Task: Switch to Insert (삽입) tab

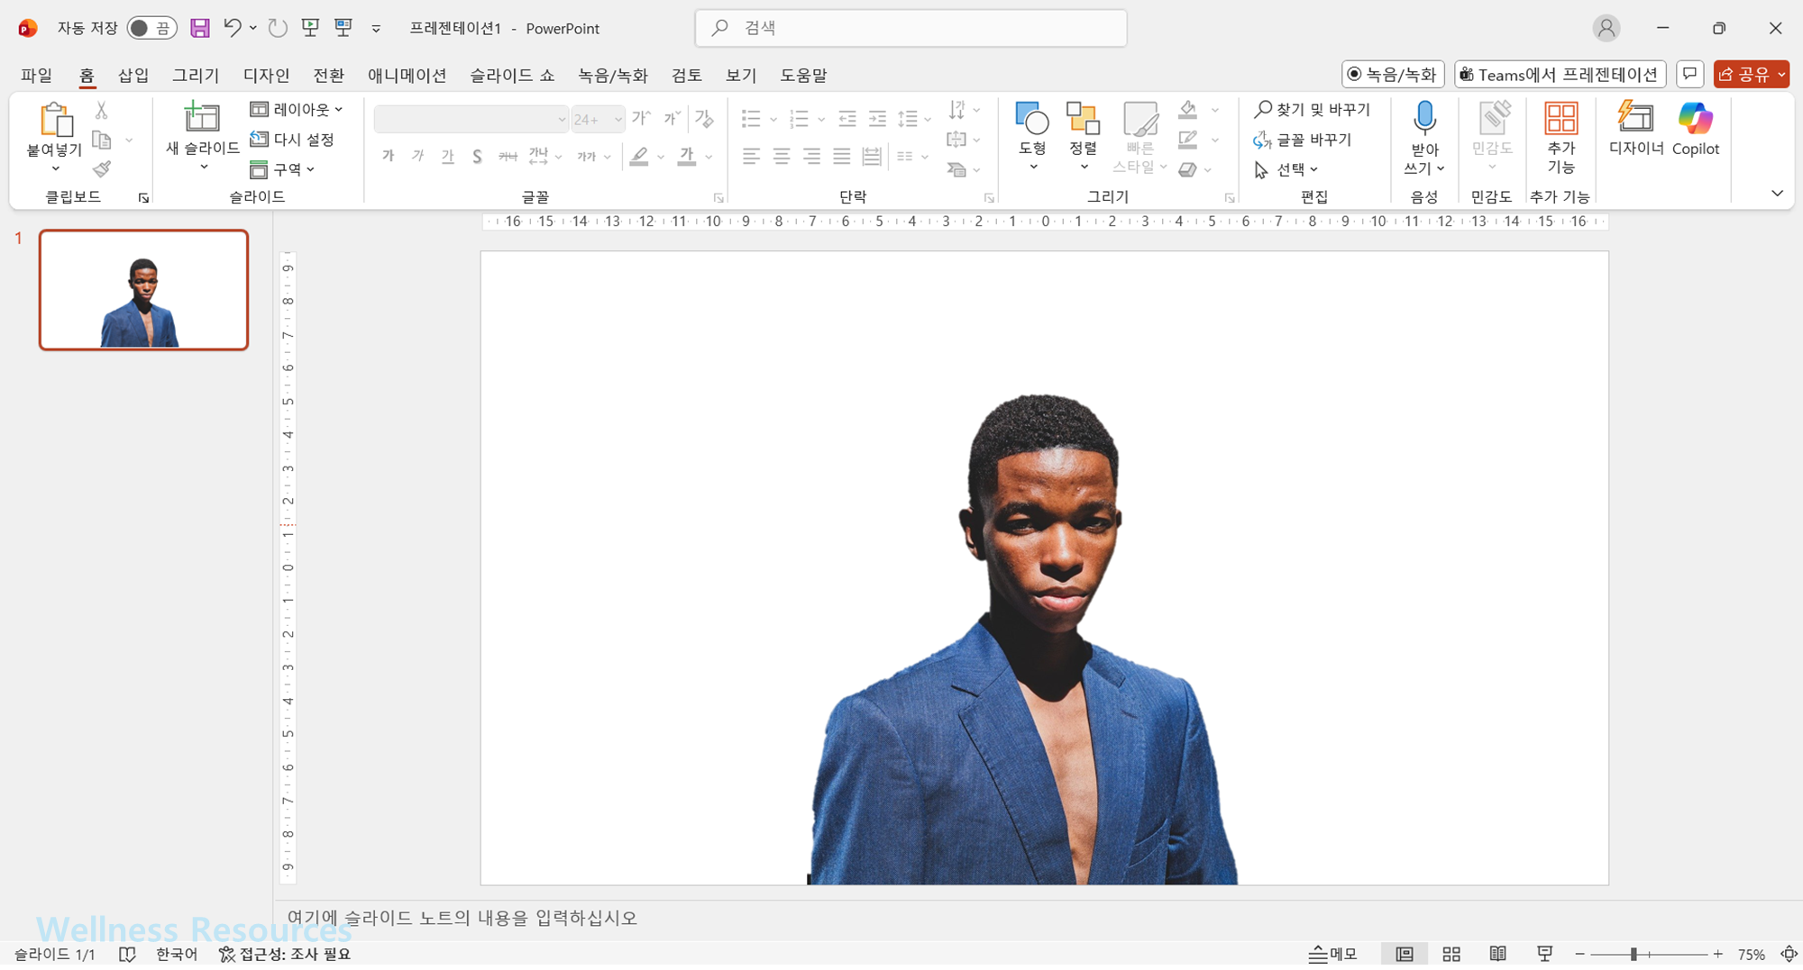Action: click(x=133, y=76)
